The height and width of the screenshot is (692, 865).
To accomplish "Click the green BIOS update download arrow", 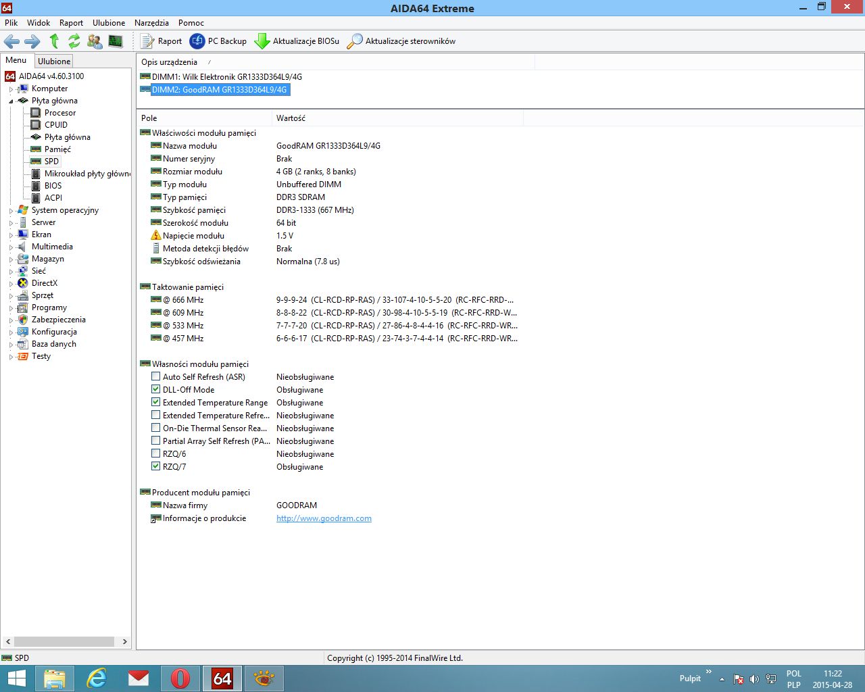I will coord(262,41).
